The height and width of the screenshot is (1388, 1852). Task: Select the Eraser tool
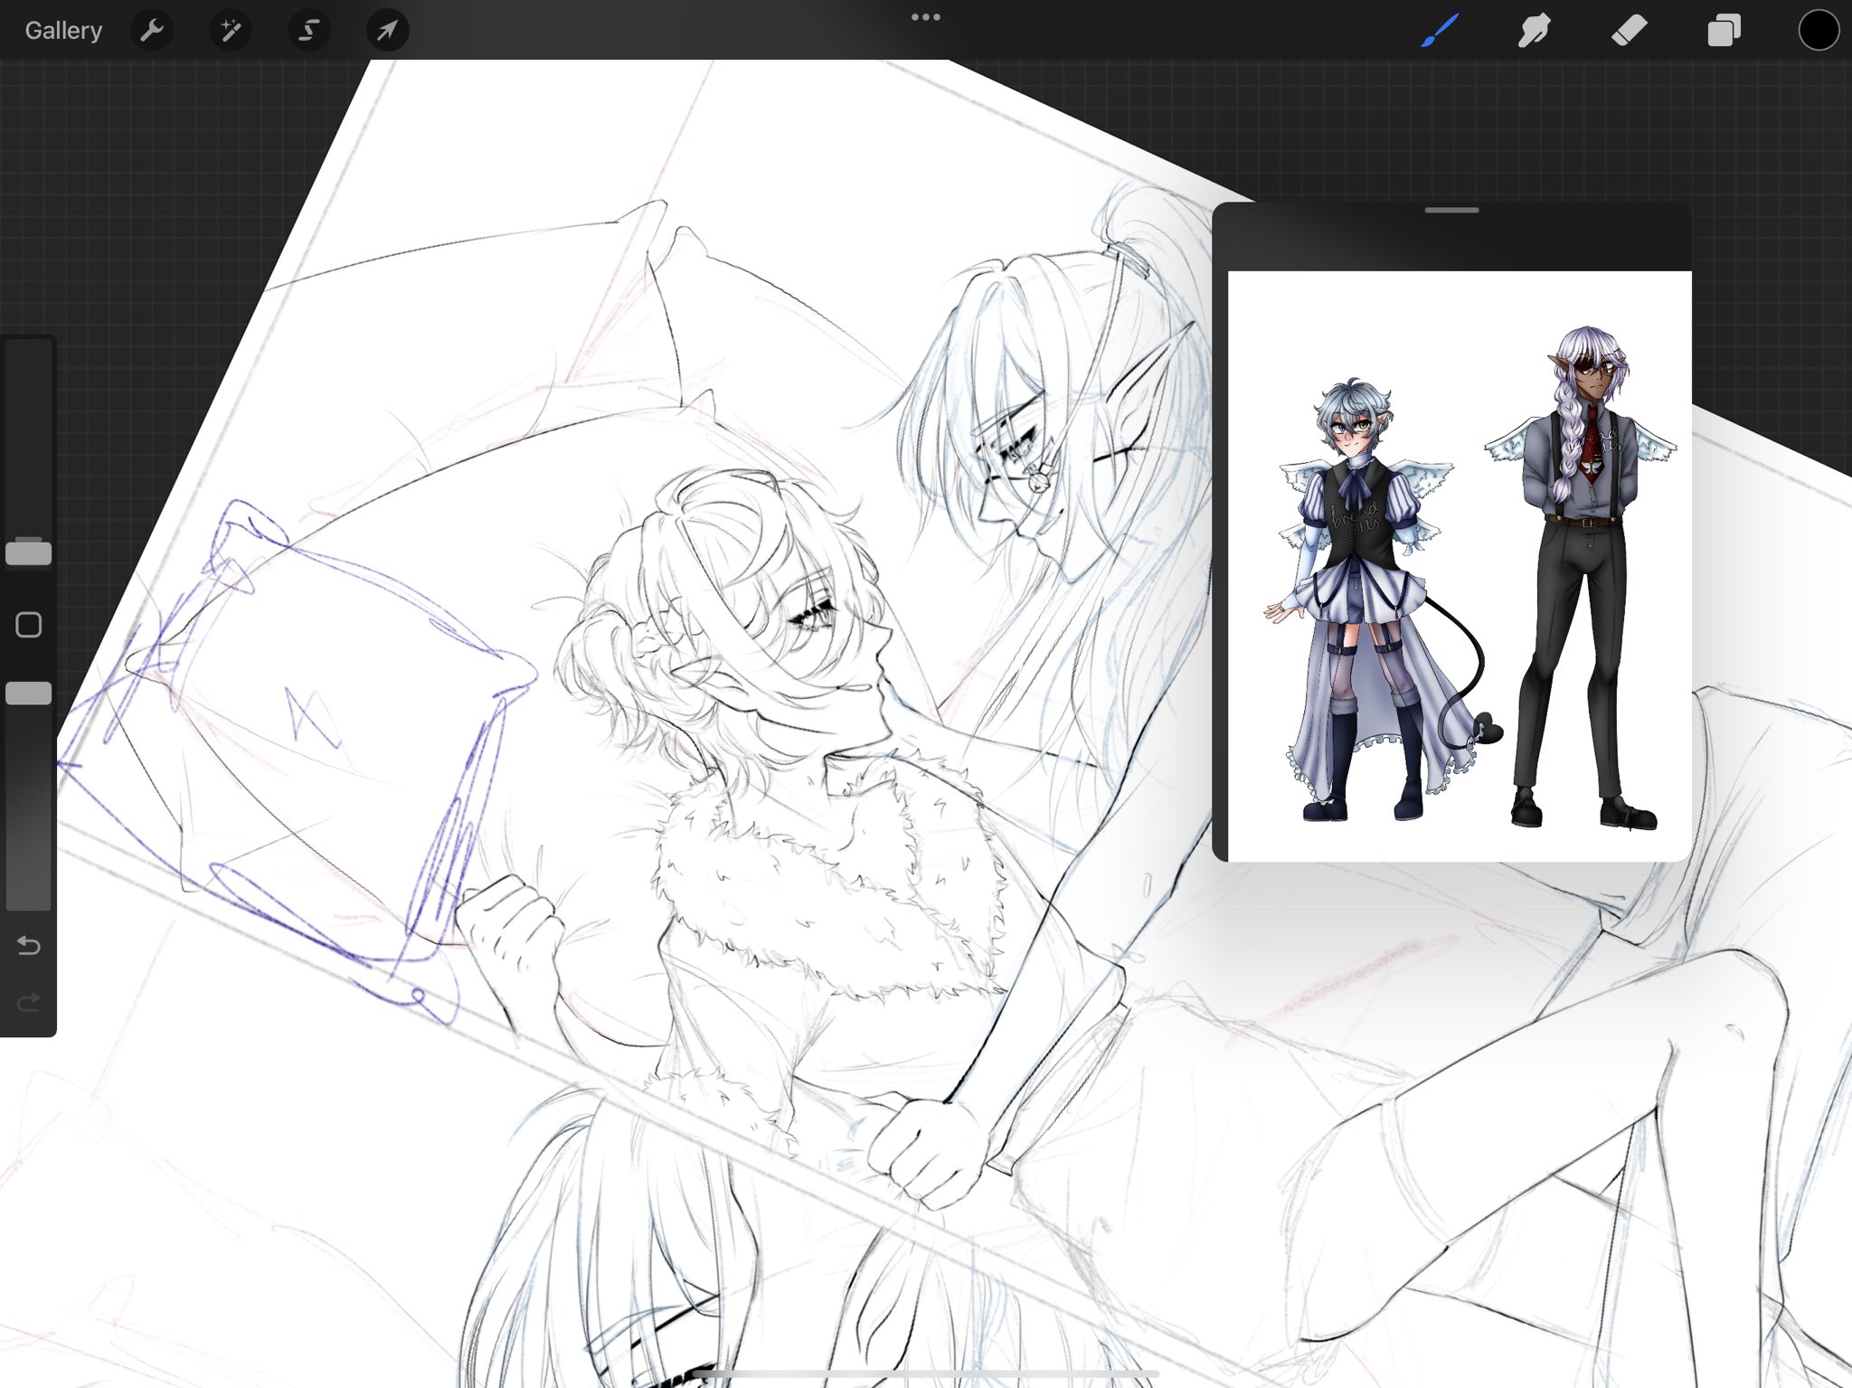point(1629,31)
